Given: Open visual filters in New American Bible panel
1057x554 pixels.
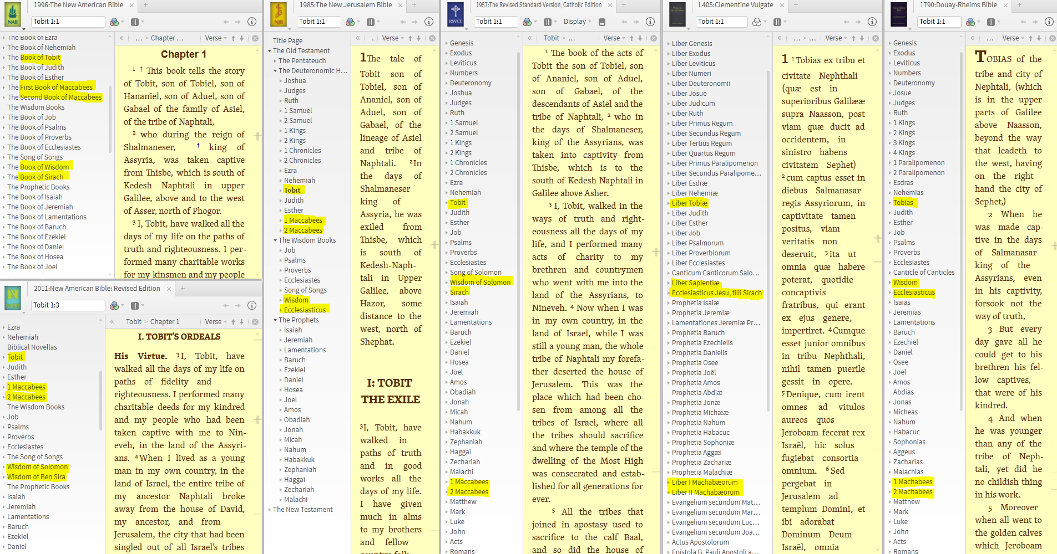Looking at the screenshot, I should pos(114,22).
